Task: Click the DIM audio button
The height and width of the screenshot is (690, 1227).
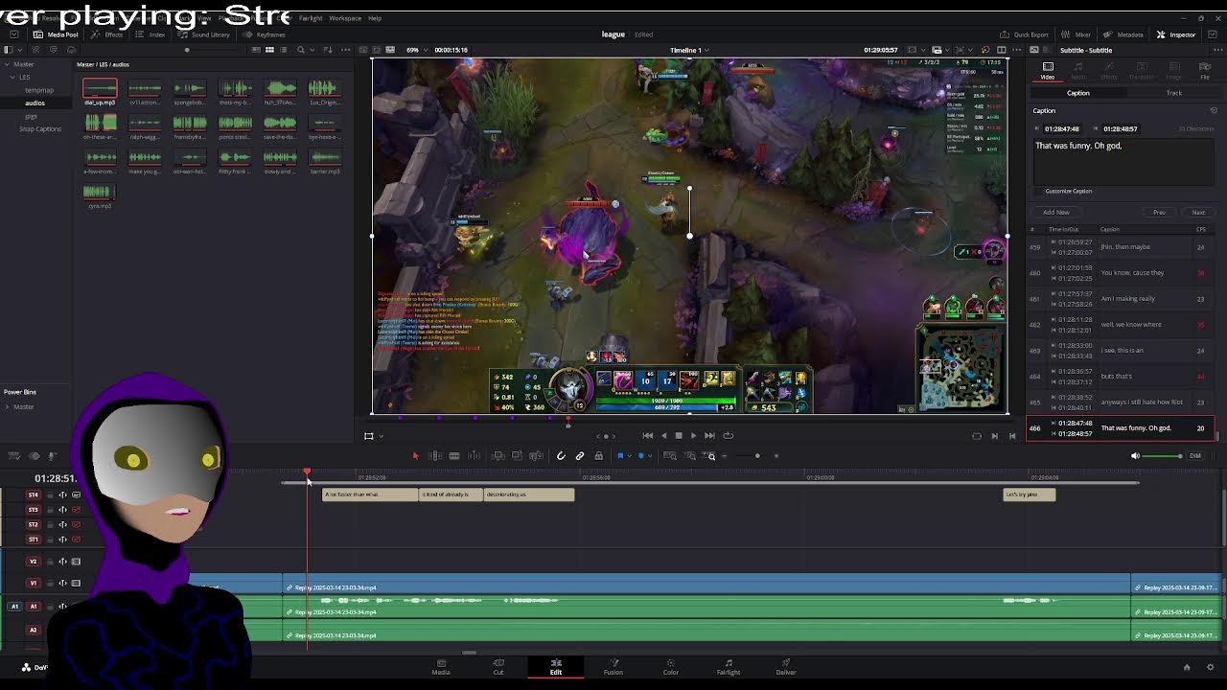Action: click(1195, 456)
